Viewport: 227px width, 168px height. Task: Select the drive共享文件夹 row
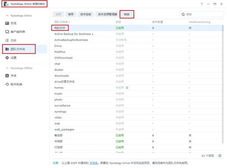137,82
